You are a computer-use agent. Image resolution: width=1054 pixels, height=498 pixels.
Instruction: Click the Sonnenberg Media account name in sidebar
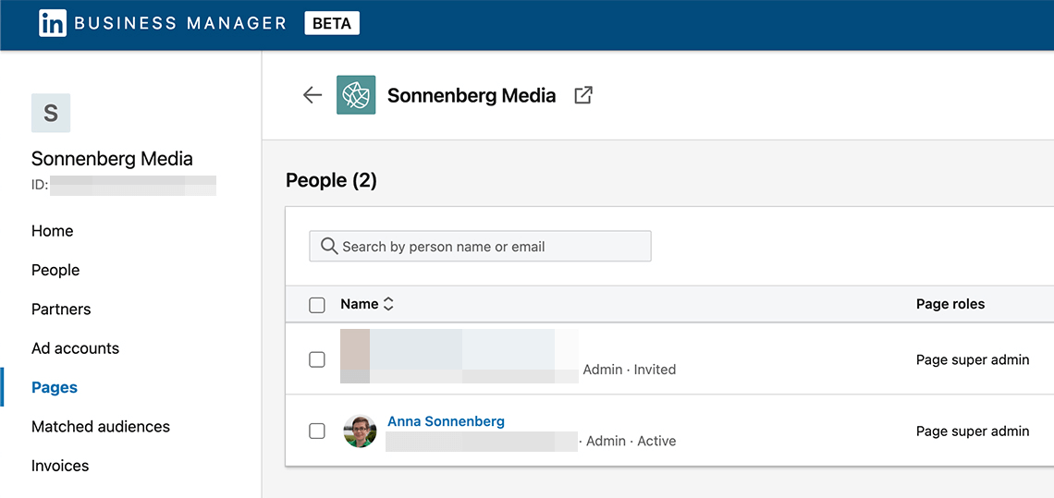tap(112, 159)
